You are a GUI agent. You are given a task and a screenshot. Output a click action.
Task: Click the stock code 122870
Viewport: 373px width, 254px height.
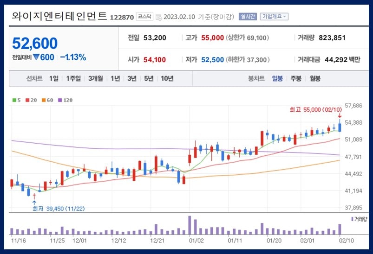coord(122,17)
